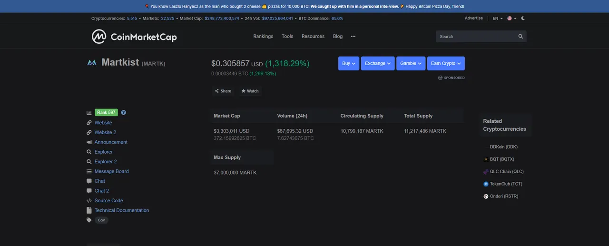Open the Tools menu
Viewport: 609px width, 246px height.
pyautogui.click(x=287, y=36)
